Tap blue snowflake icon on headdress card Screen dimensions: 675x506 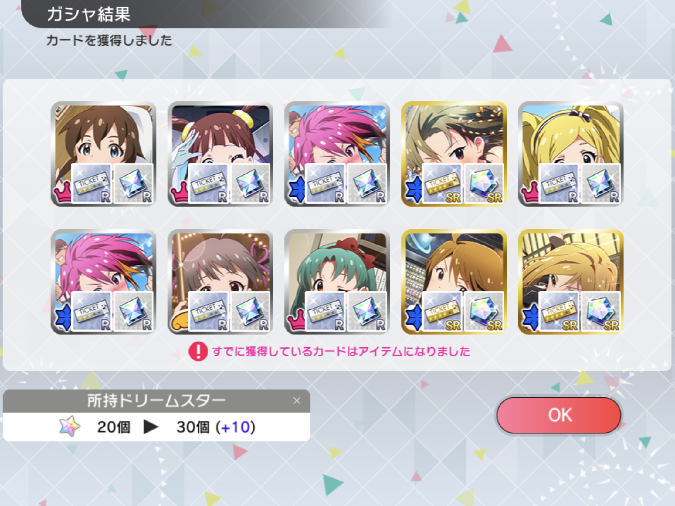(x=414, y=190)
